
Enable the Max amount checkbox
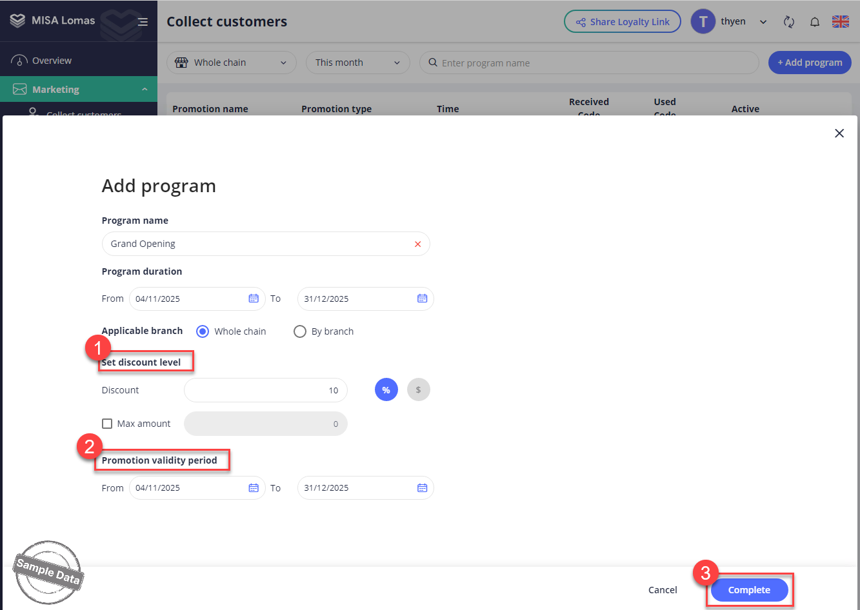(x=108, y=424)
